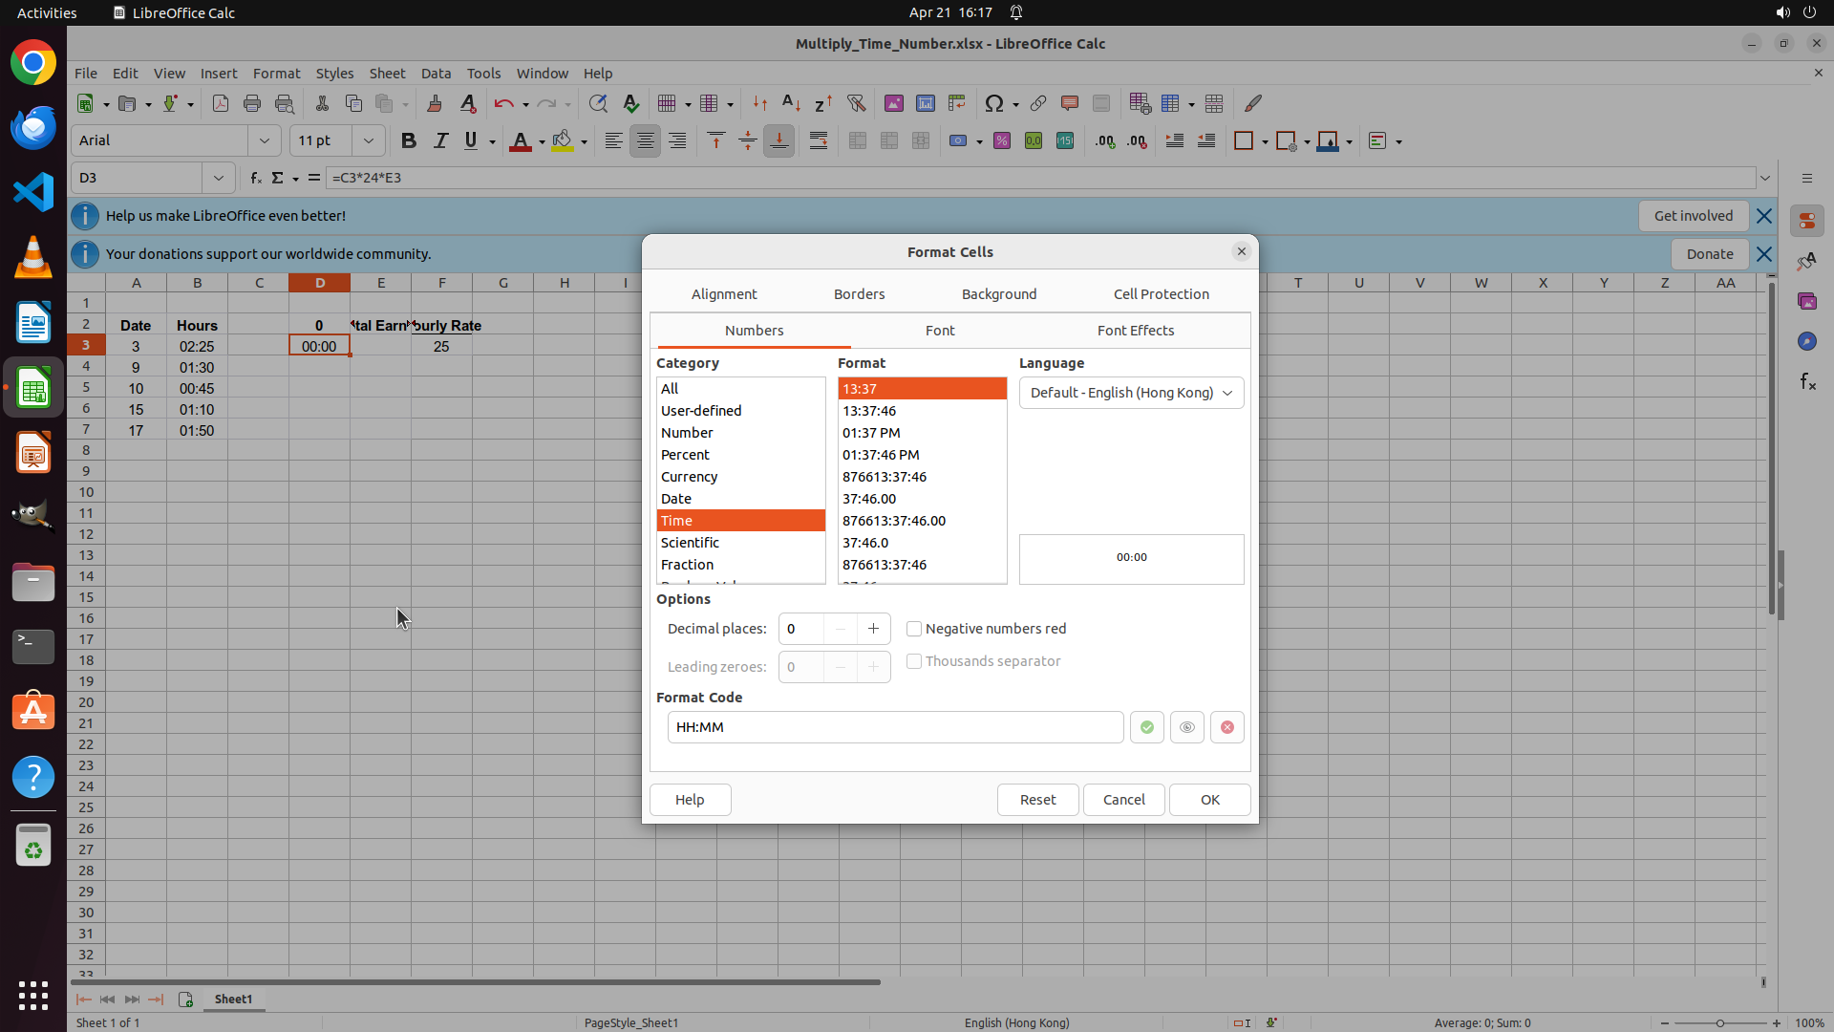Expand the font size dropdown arrow
1834x1032 pixels.
368,140
